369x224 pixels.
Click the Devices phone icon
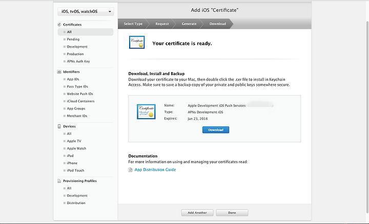pos(59,126)
